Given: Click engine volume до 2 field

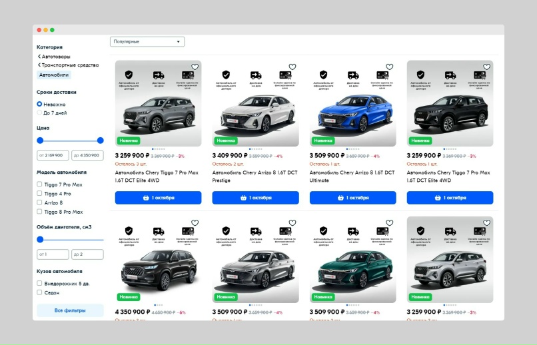Looking at the screenshot, I should point(87,254).
